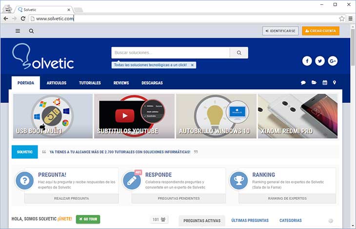This screenshot has height=229, width=356.
Task: Click the browser address bar
Action: pos(184,18)
